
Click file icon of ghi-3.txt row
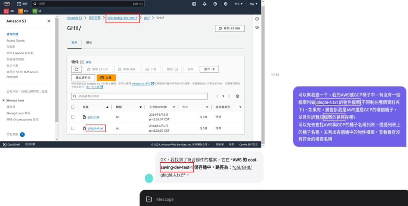84,117
